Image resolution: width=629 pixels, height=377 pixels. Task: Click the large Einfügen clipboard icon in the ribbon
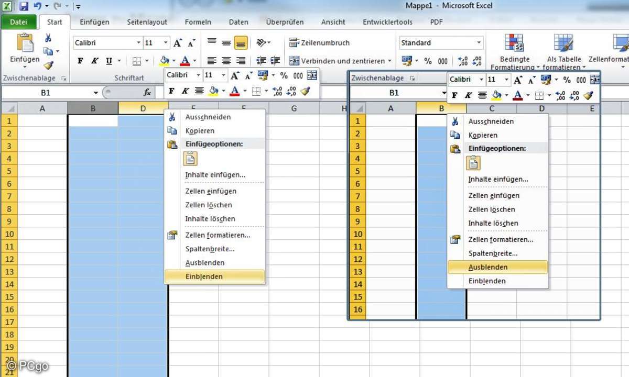pos(25,43)
